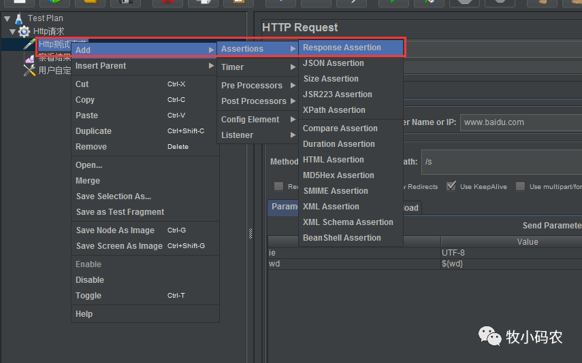This screenshot has width=582, height=363.
Task: Click the ${wd} value cell
Action: point(511,264)
